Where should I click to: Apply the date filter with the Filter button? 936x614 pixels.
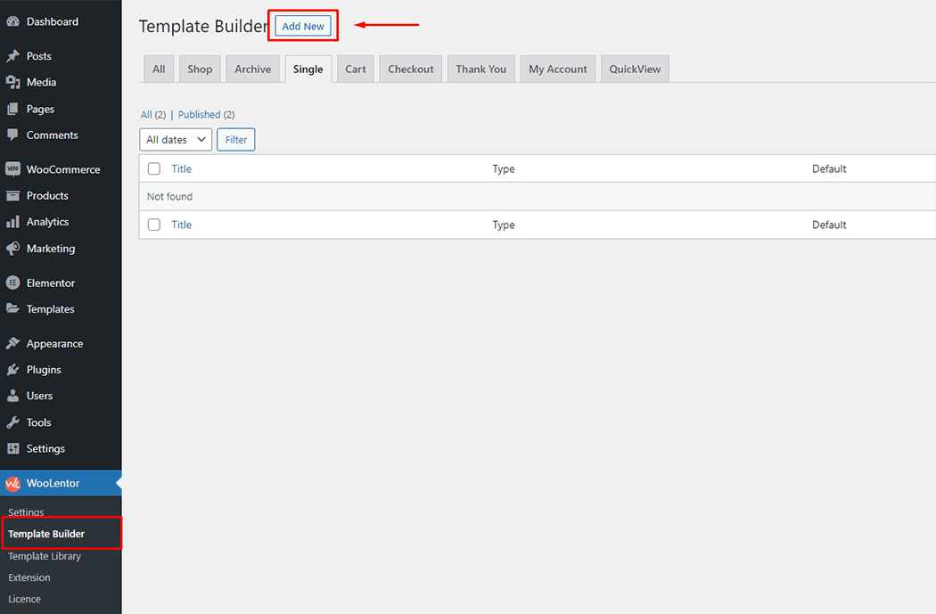235,139
